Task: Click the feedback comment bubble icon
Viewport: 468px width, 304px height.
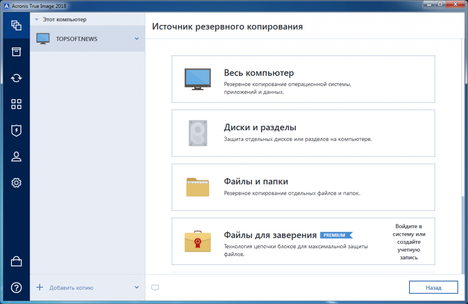Action: pyautogui.click(x=155, y=288)
